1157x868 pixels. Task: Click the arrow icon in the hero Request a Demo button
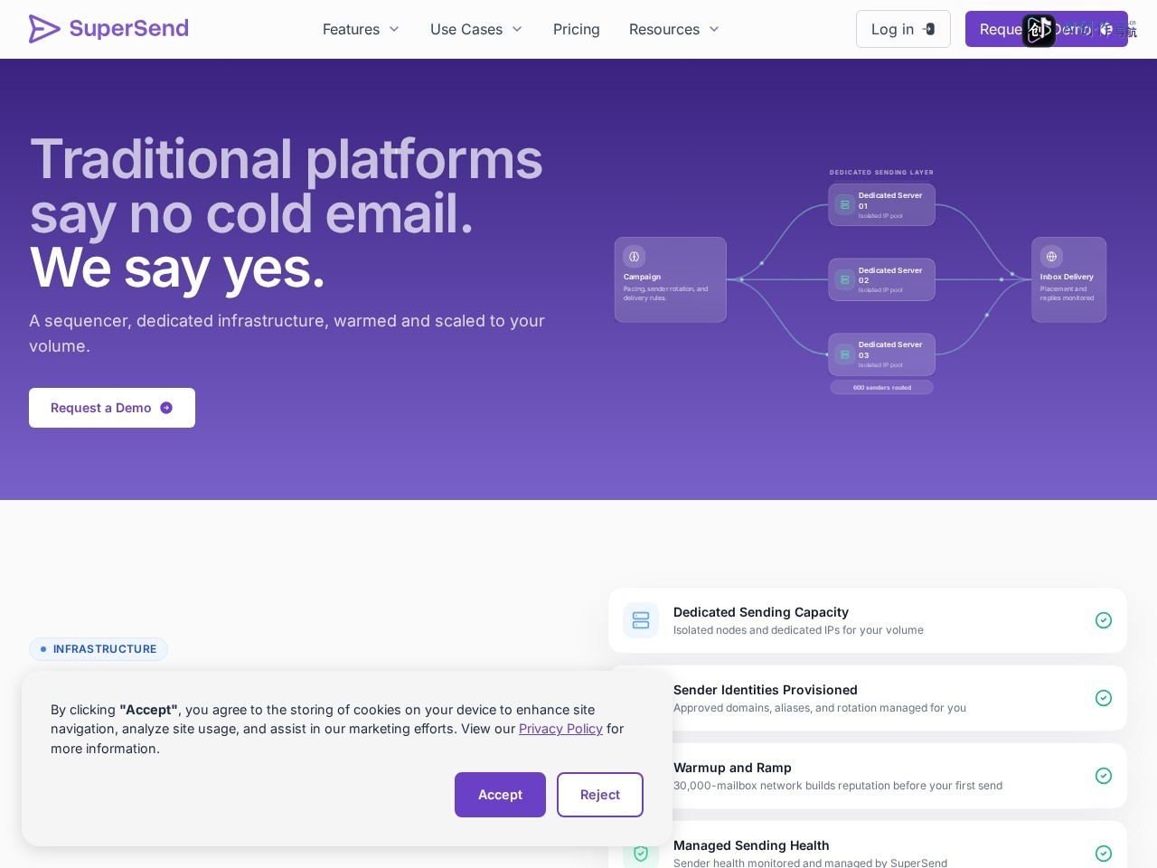coord(166,408)
